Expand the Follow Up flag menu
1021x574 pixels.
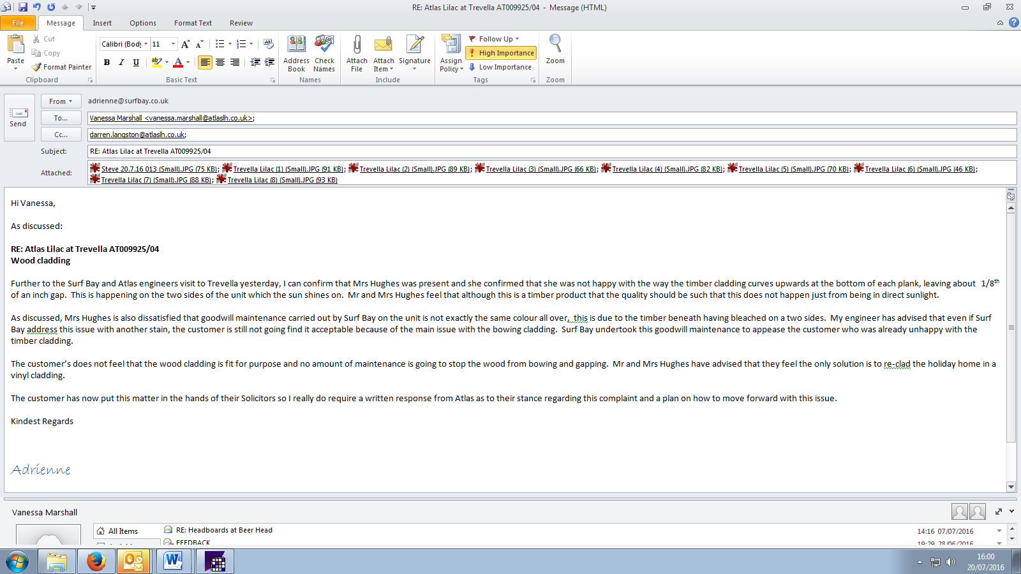(x=494, y=39)
